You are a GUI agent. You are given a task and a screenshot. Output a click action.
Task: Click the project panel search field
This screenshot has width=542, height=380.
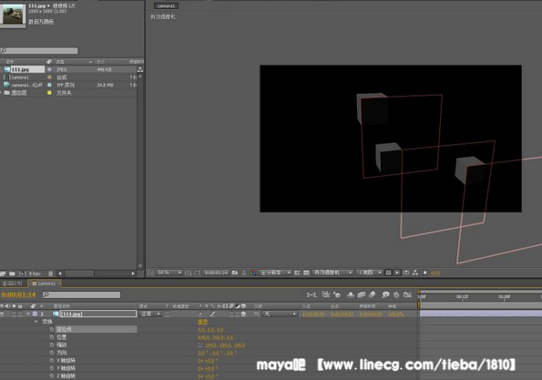click(x=39, y=50)
